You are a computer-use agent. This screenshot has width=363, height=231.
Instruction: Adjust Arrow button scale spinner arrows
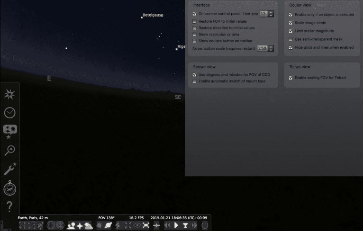271,48
